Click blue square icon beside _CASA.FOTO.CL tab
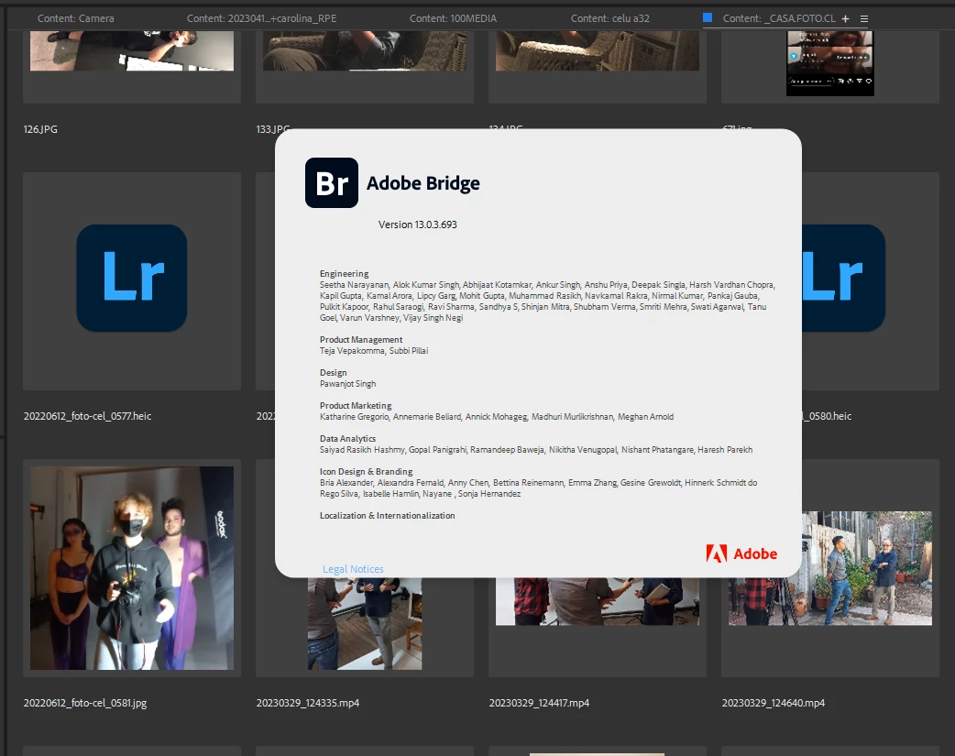The height and width of the screenshot is (756, 955). (x=708, y=17)
